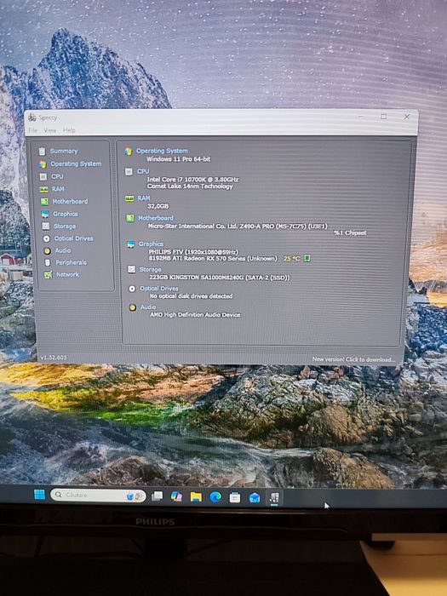Select CPU in the sidebar
Screen dimensions: 447x596
57,176
